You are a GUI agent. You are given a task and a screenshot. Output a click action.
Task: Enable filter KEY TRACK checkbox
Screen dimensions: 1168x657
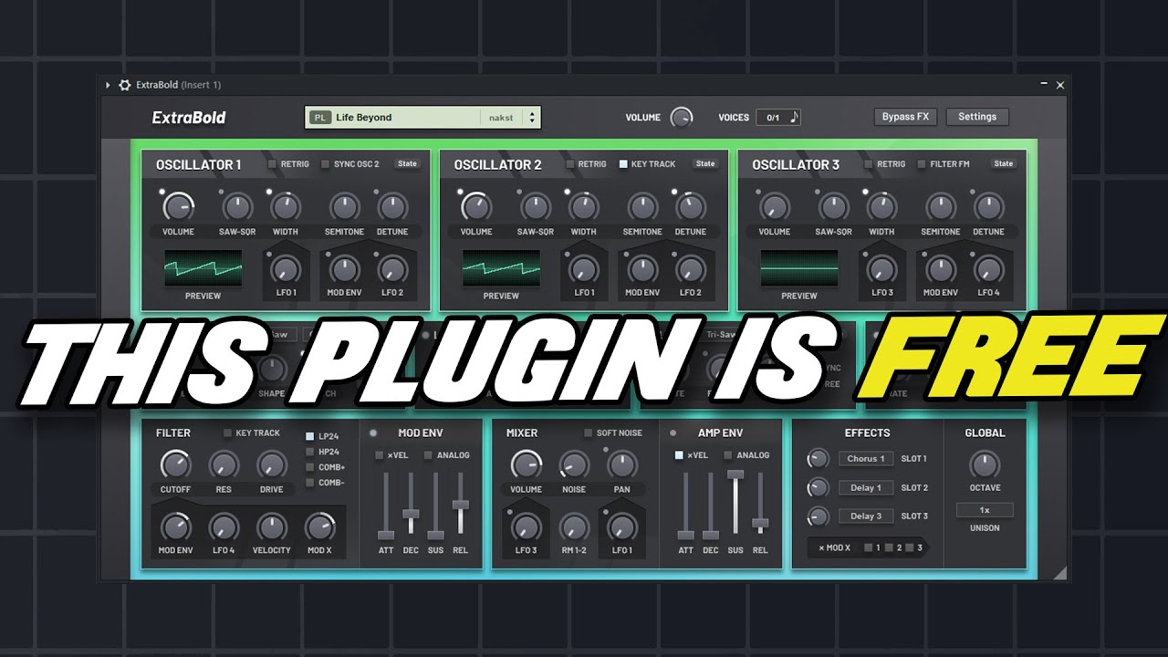pyautogui.click(x=227, y=433)
